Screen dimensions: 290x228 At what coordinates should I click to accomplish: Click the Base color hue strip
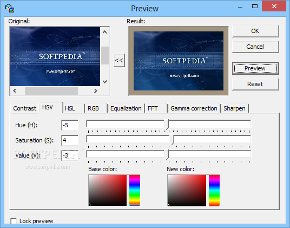tap(135, 190)
